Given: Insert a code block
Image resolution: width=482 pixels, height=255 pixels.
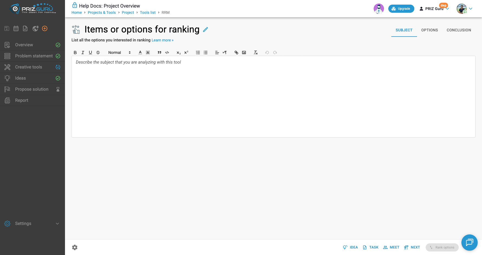Looking at the screenshot, I should [x=167, y=53].
